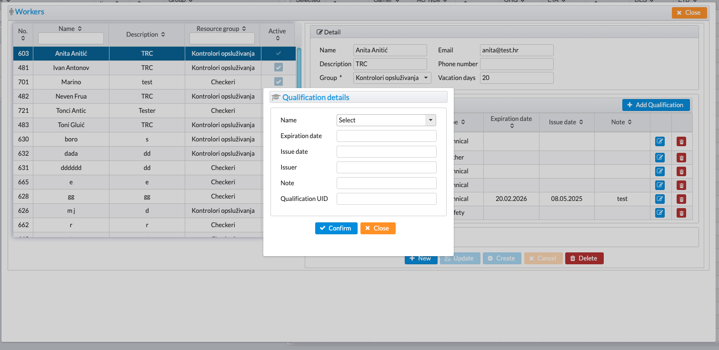Toggle Active checkbox for Marino
Screen dimensions: 719x350
(279, 82)
